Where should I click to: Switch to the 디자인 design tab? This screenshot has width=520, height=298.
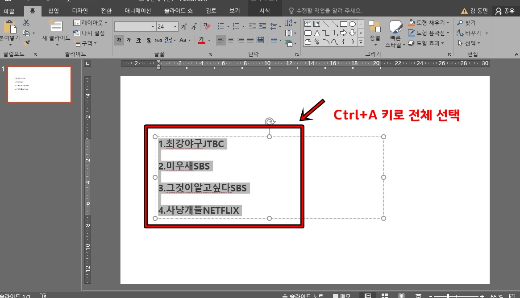pos(80,11)
